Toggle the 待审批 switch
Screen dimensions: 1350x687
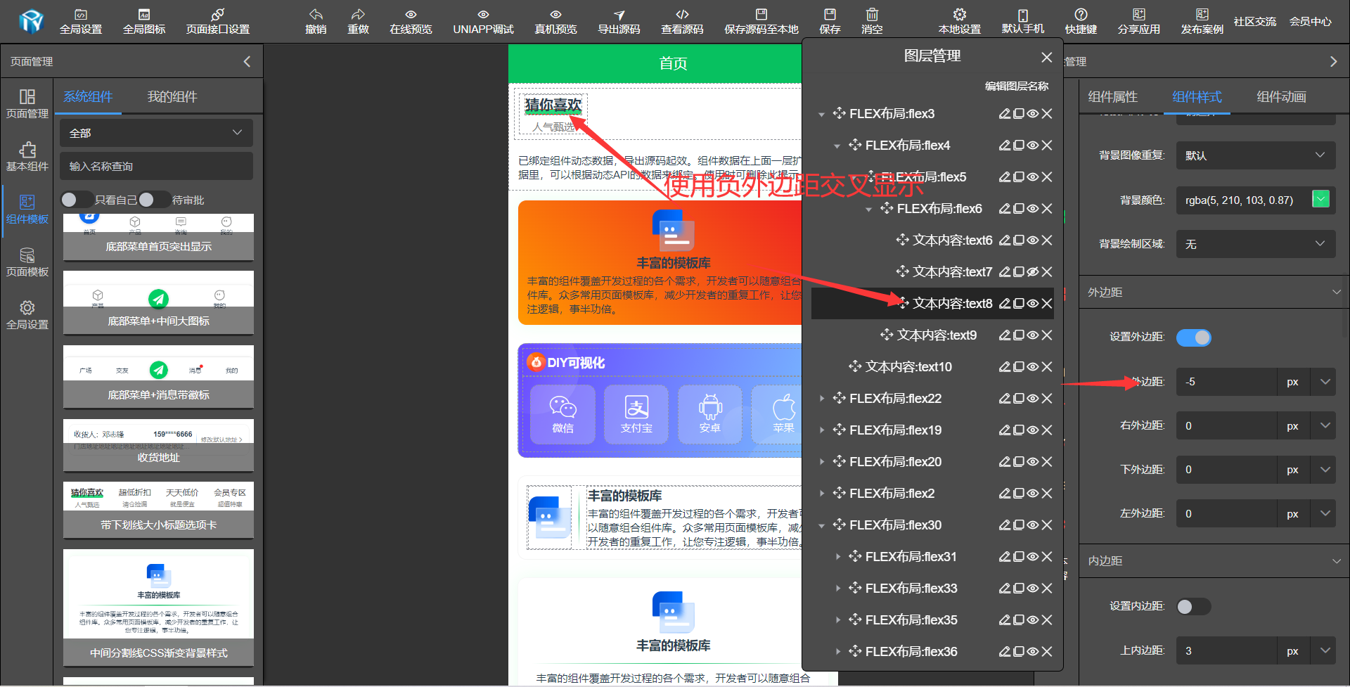point(154,200)
